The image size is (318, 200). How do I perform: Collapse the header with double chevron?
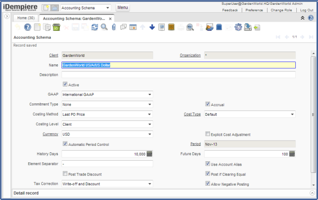pyautogui.click(x=303, y=18)
